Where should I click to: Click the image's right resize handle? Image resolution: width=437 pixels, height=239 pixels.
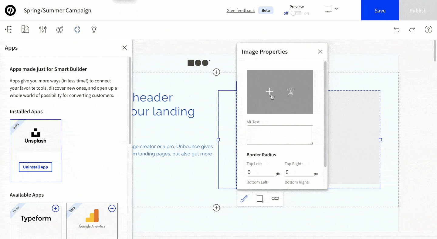[380, 140]
